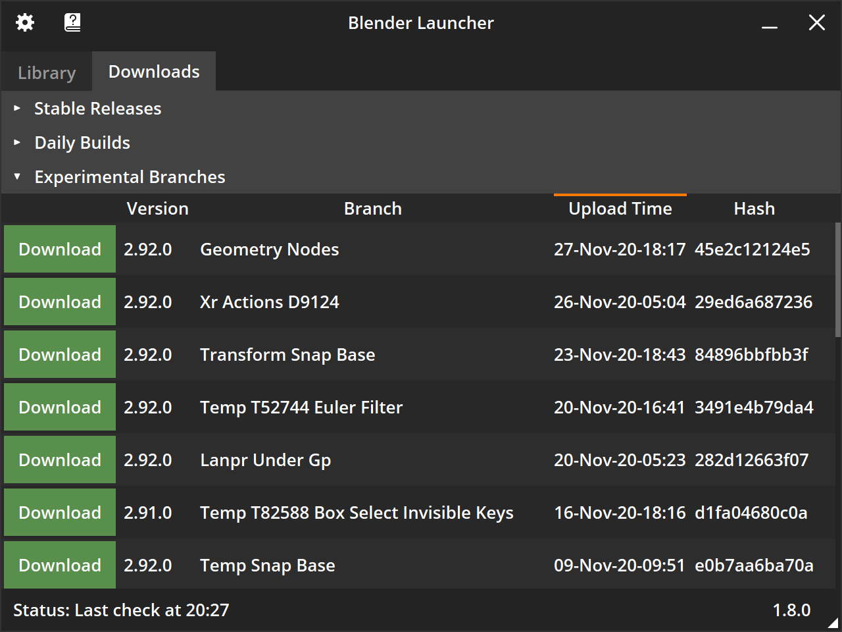Select the Temp Snap Base branch name

click(x=268, y=566)
